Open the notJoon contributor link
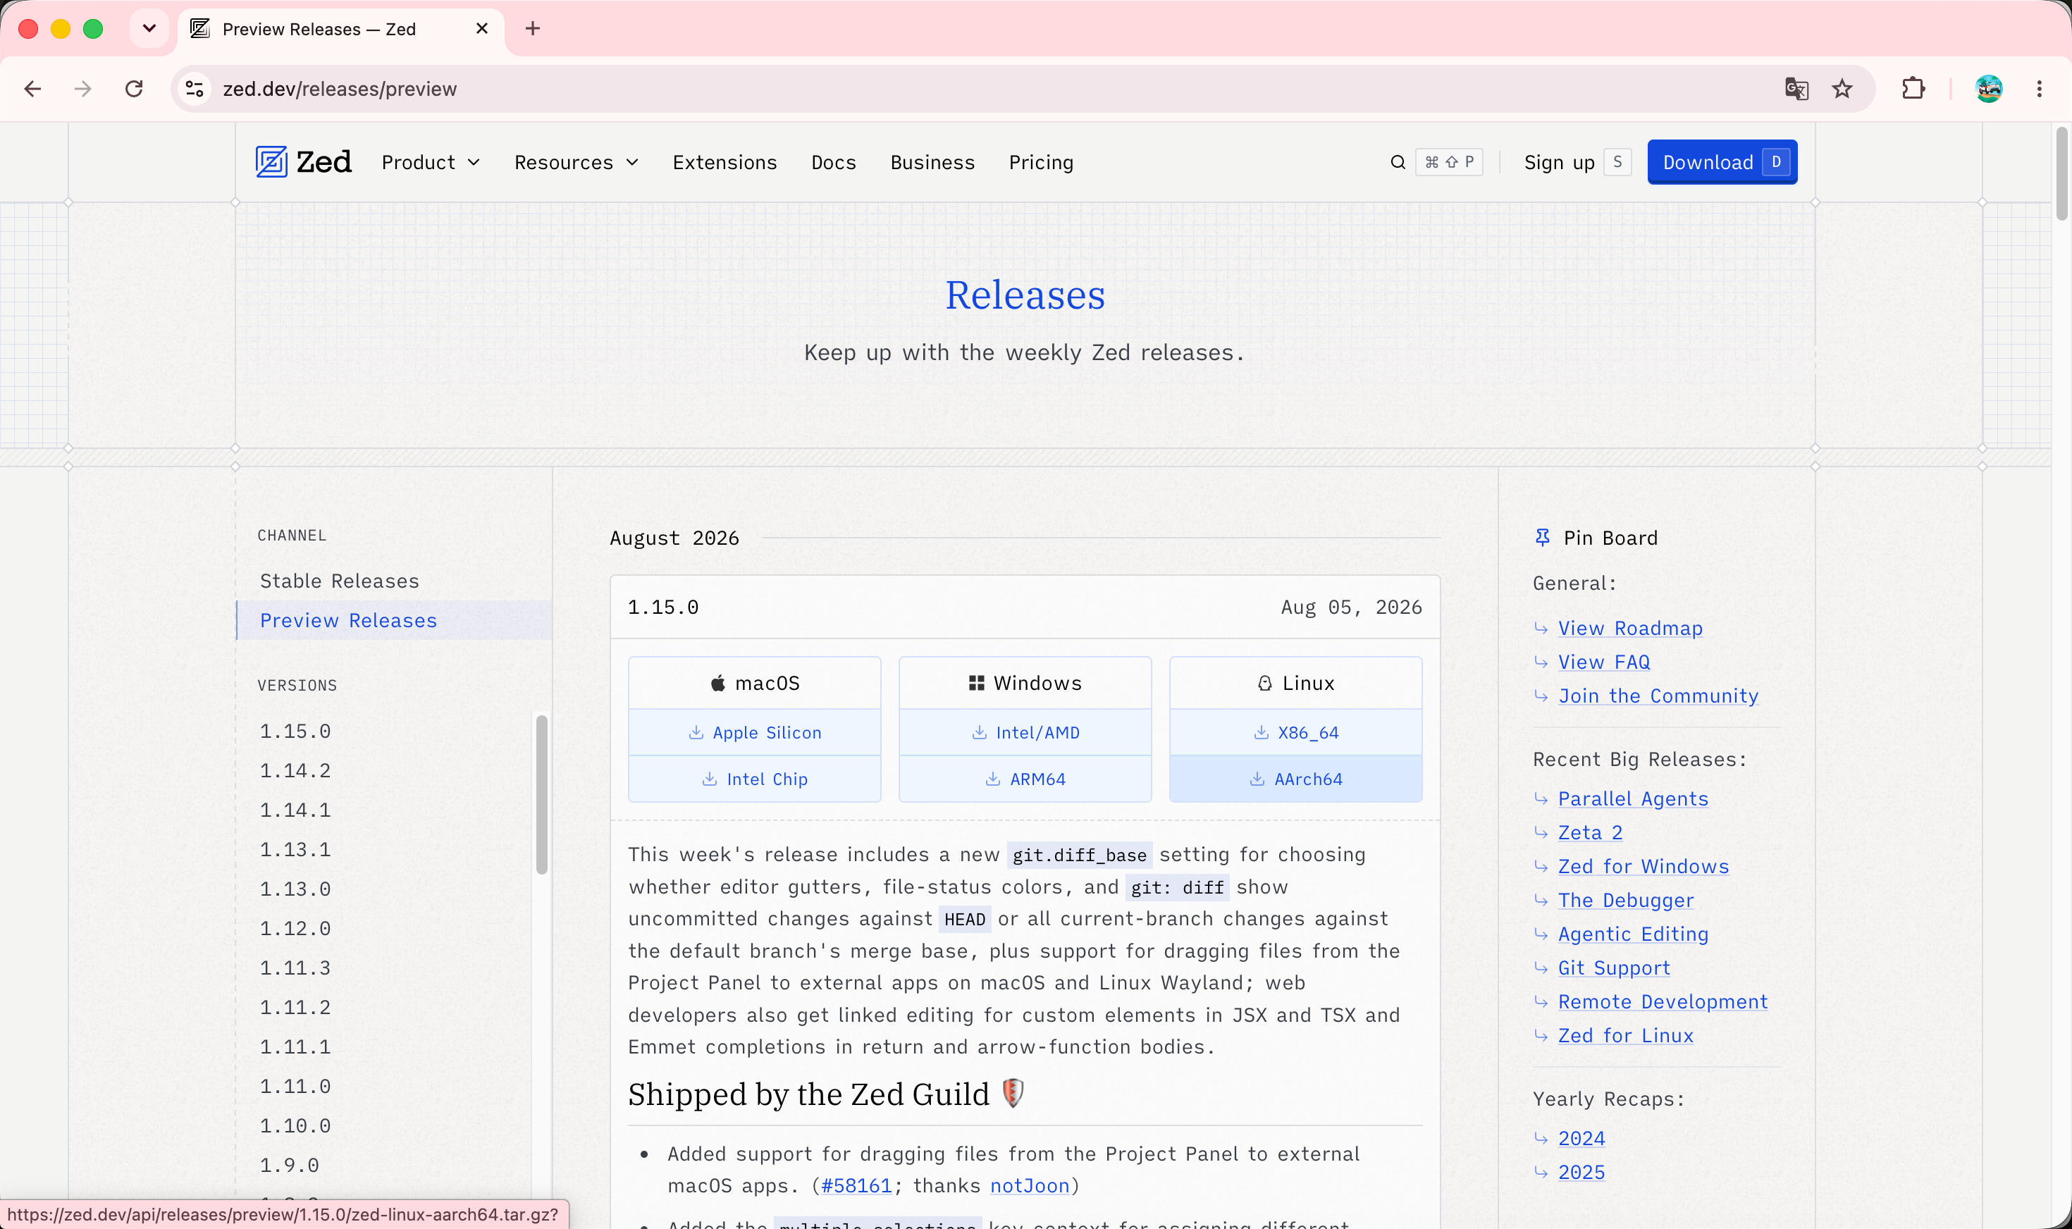2072x1229 pixels. 1030,1186
